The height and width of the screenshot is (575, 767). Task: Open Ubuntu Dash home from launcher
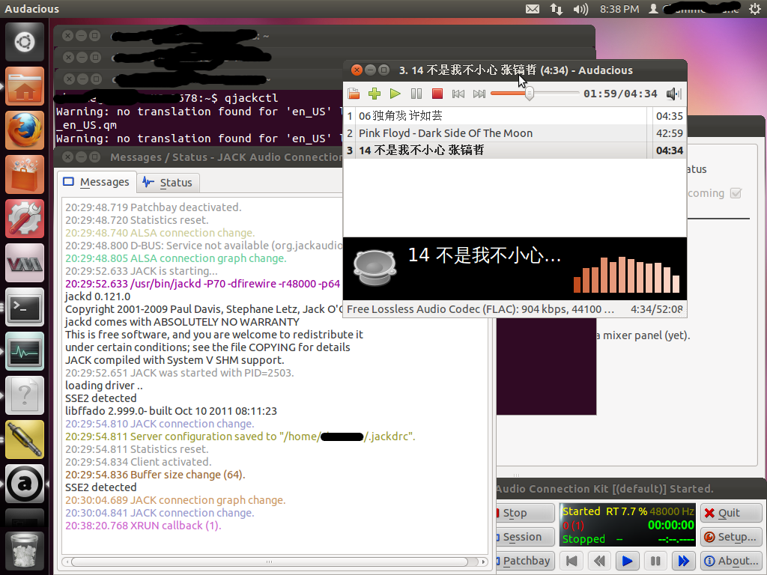(x=25, y=42)
